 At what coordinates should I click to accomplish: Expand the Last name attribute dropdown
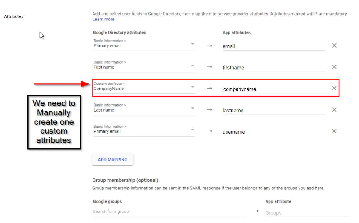192,108
